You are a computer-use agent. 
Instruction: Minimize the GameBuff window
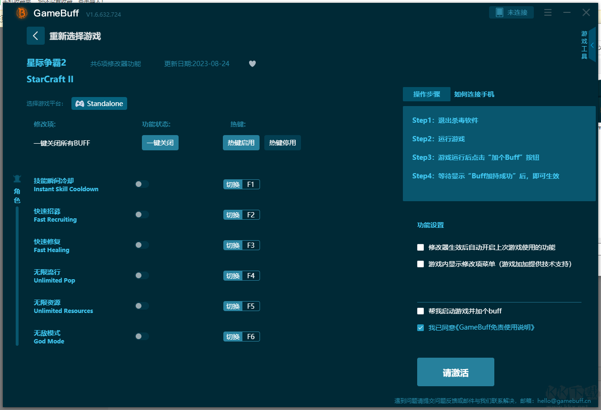567,12
